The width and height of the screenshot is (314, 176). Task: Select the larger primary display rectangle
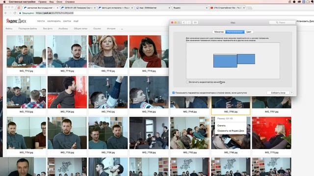click(x=225, y=61)
